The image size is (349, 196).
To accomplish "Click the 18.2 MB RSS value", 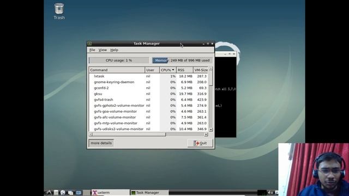I will [185, 76].
